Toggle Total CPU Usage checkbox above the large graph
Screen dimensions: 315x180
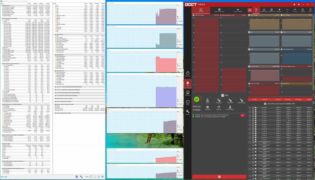click(x=193, y=15)
